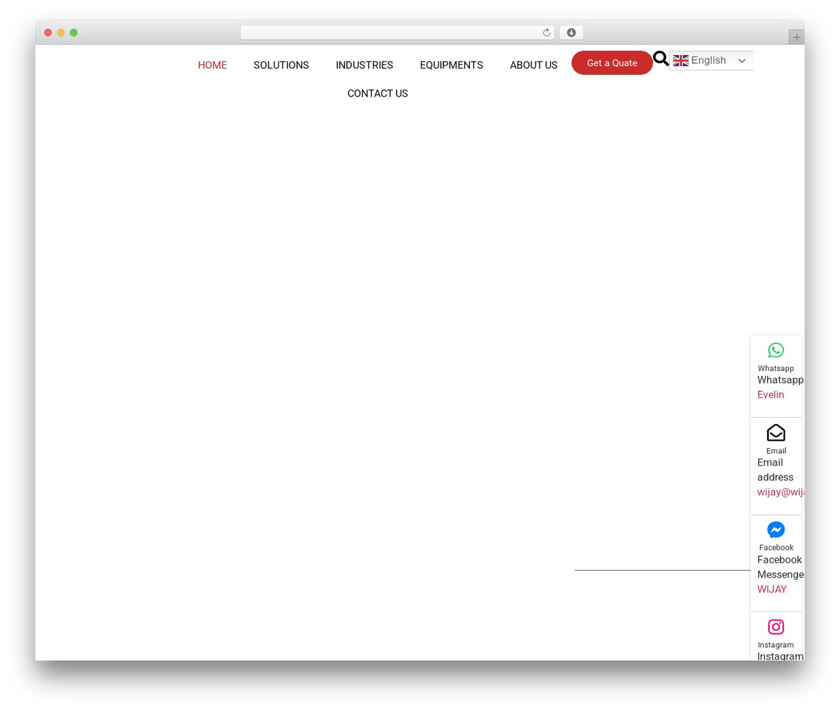Viewport: 840px width, 711px height.
Task: Open the Evelin WhatsApp contact link
Action: [770, 394]
